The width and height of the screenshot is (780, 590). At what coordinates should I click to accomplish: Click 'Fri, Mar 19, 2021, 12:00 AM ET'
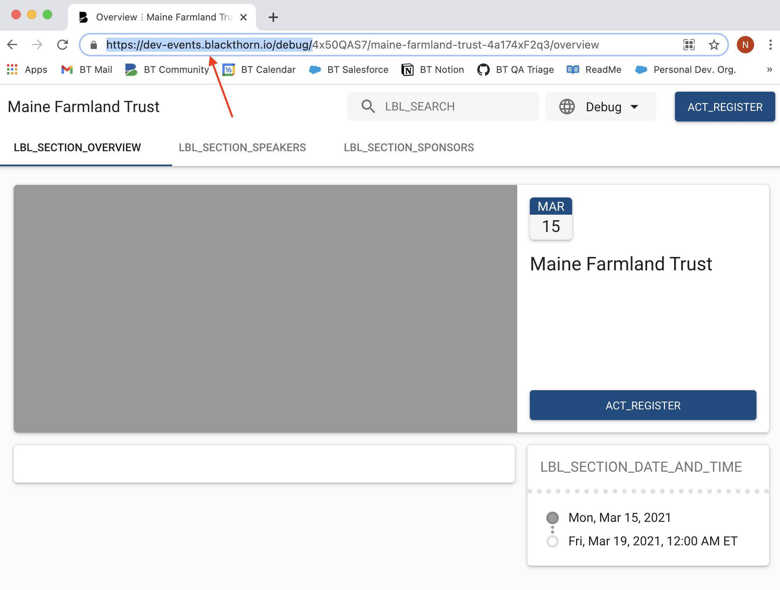653,541
